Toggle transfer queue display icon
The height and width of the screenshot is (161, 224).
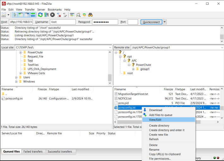[33, 15]
